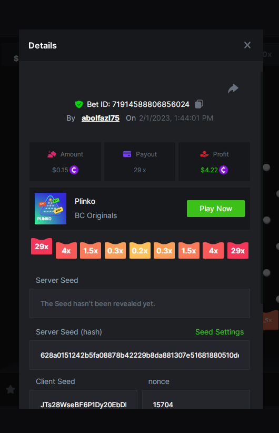The width and height of the screenshot is (279, 433).
Task: Copy the Bet ID with the copy icon
Action: point(199,104)
